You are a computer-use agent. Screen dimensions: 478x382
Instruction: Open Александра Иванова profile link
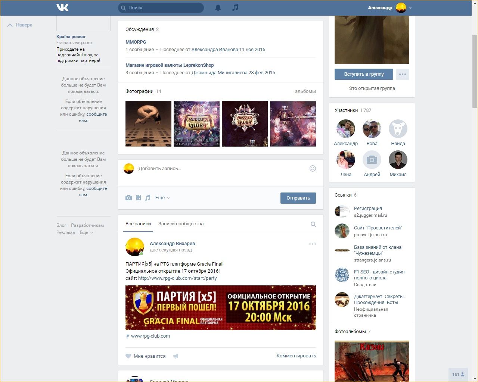click(215, 50)
